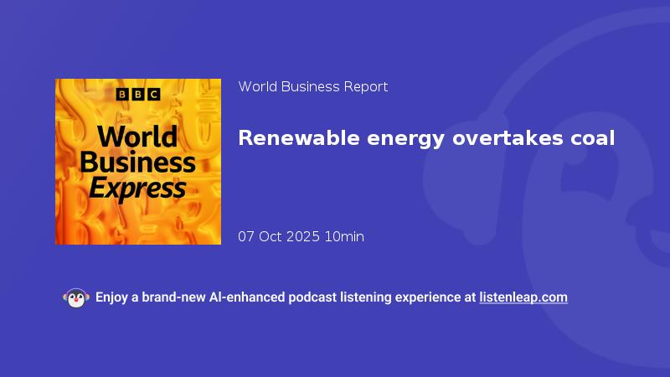Screen dimensions: 670x377
Task: Click the penguin mascot icon
Action: [76, 298]
